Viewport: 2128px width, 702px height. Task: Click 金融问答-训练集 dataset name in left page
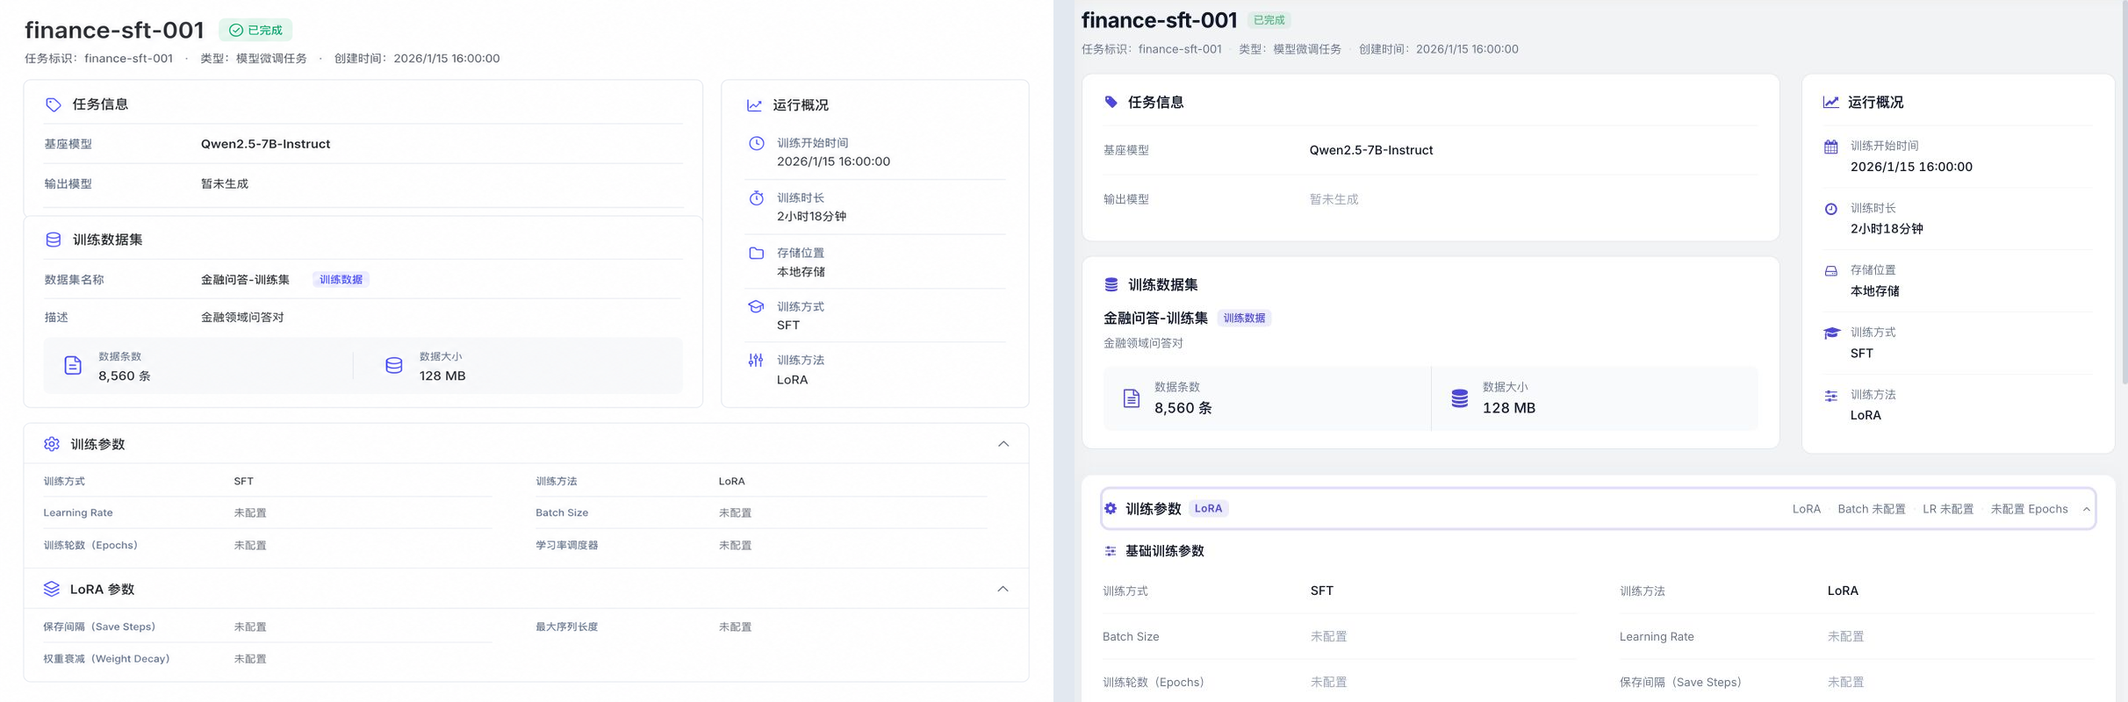[245, 280]
